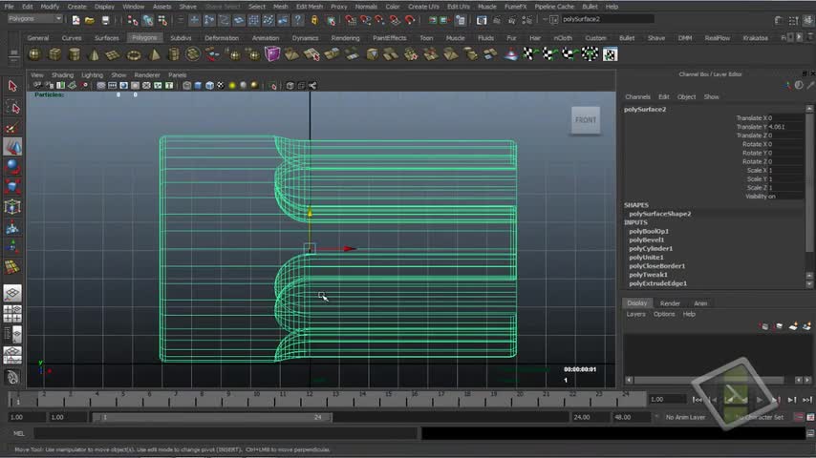
Task: Click the polygon cube shelf icon
Action: [54, 54]
